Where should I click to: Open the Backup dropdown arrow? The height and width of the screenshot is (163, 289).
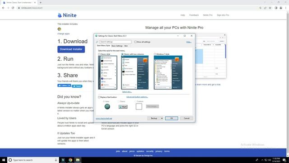[162, 118]
